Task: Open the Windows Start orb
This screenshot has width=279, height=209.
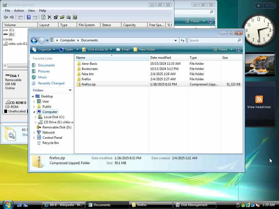Action: pyautogui.click(x=8, y=205)
